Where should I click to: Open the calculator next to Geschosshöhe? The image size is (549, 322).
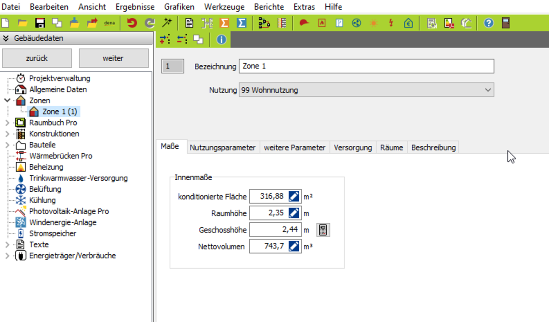pos(323,230)
